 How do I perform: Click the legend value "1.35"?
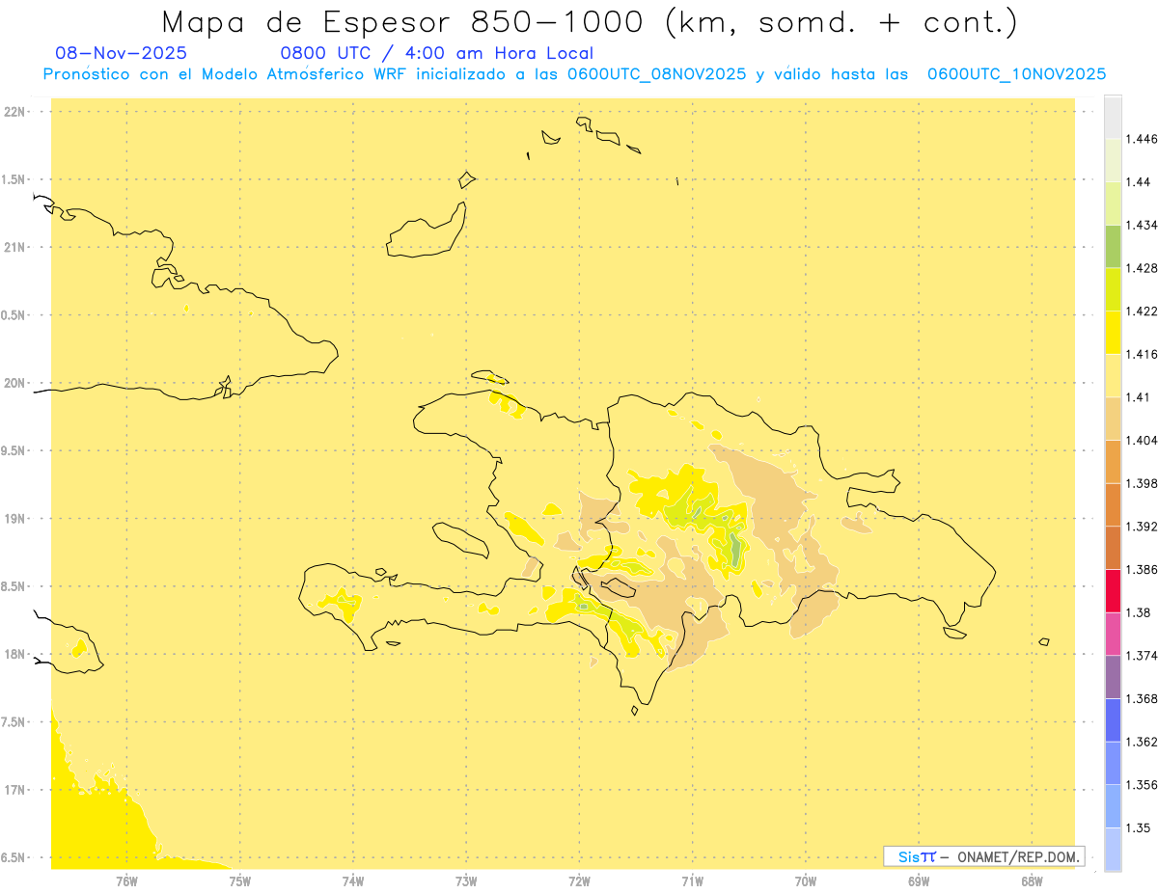tap(1139, 827)
